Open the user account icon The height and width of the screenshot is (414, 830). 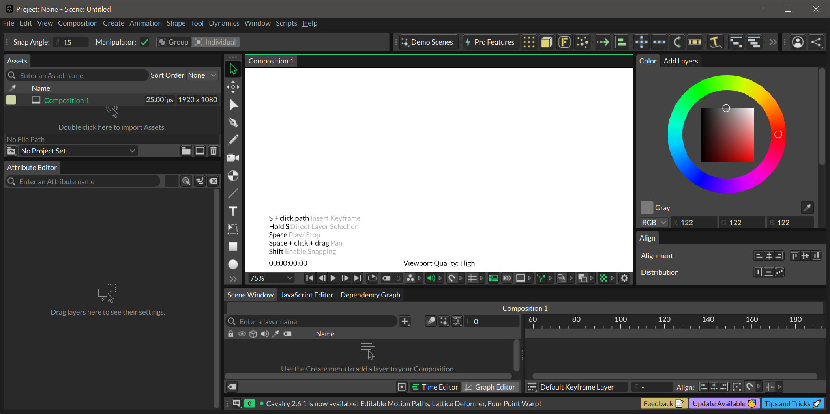(798, 42)
